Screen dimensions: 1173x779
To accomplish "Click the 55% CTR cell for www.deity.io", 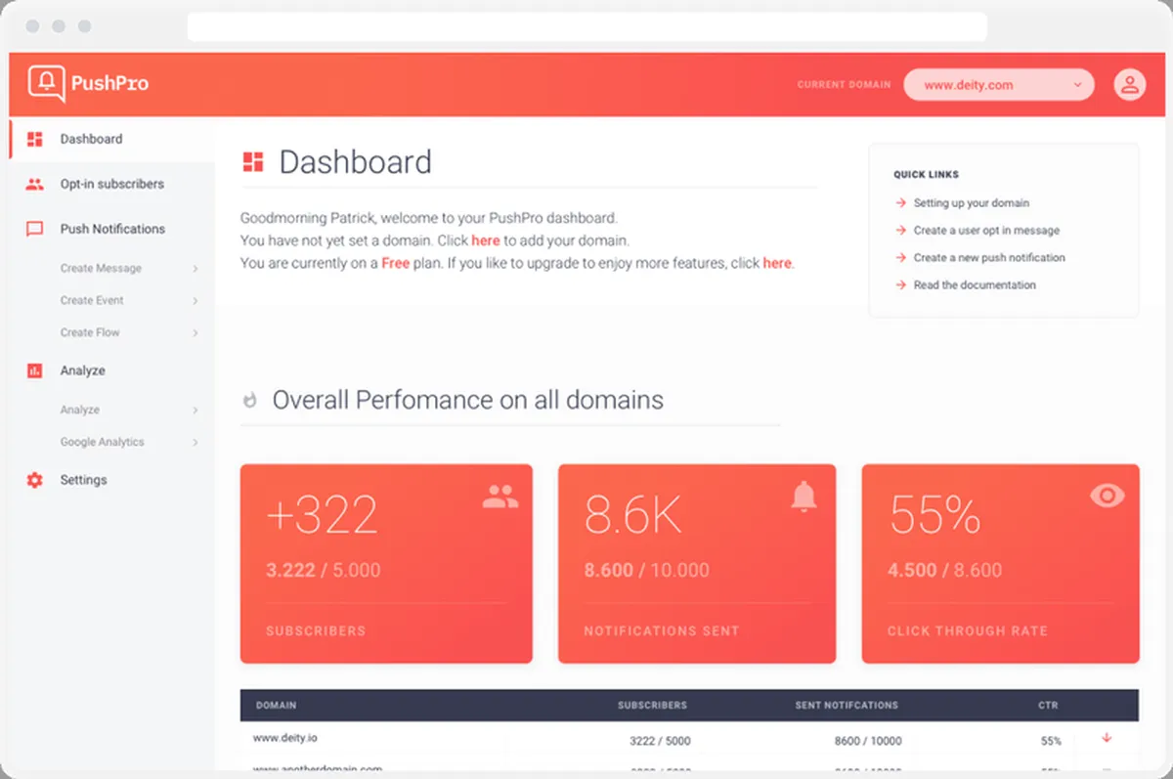I will (x=1051, y=741).
